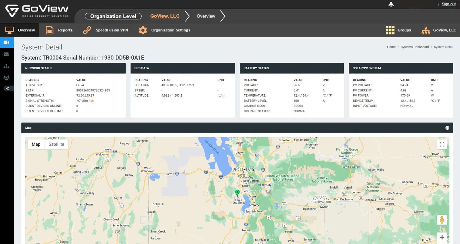Viewport: 460px width, 244px height.
Task: Open the envelope sidebar icon
Action: 6,54
